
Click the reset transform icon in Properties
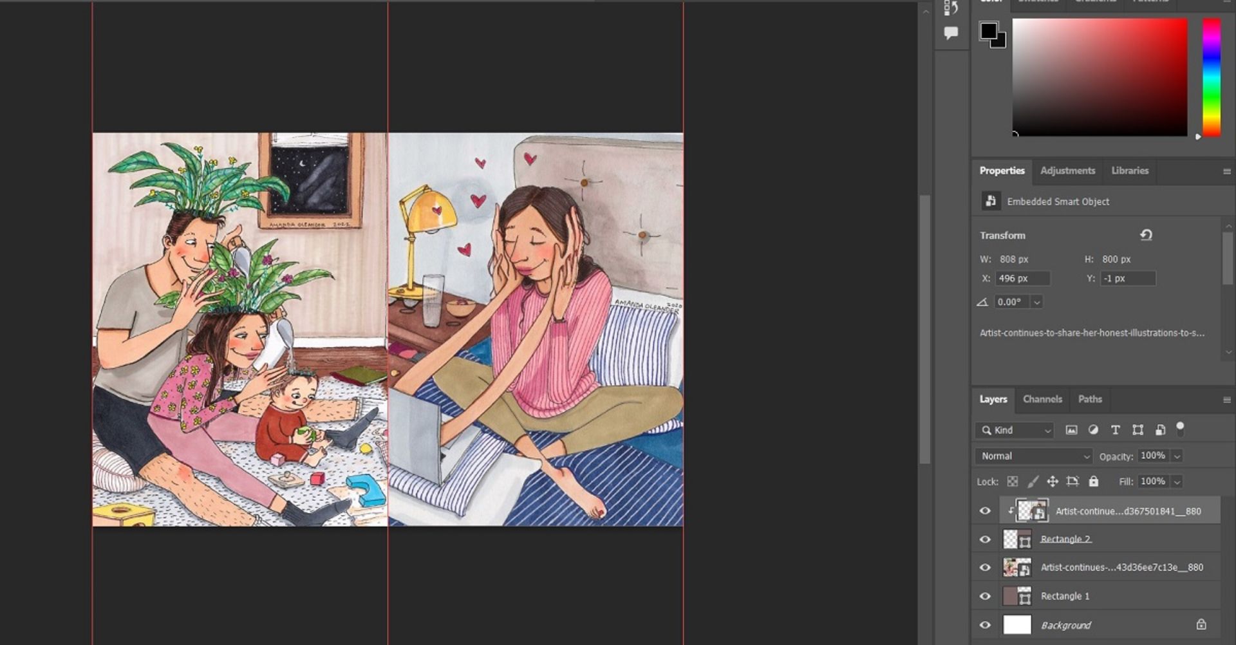pos(1146,235)
